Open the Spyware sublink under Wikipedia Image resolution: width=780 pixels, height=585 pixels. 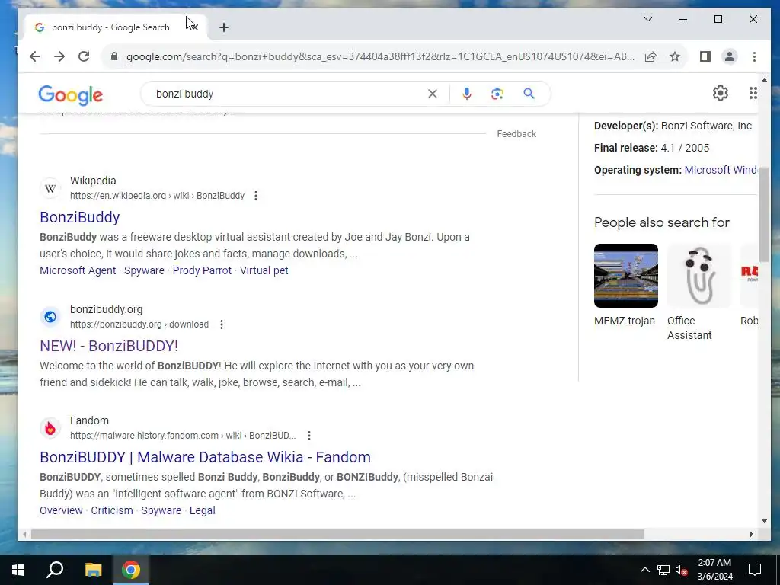[x=144, y=270]
